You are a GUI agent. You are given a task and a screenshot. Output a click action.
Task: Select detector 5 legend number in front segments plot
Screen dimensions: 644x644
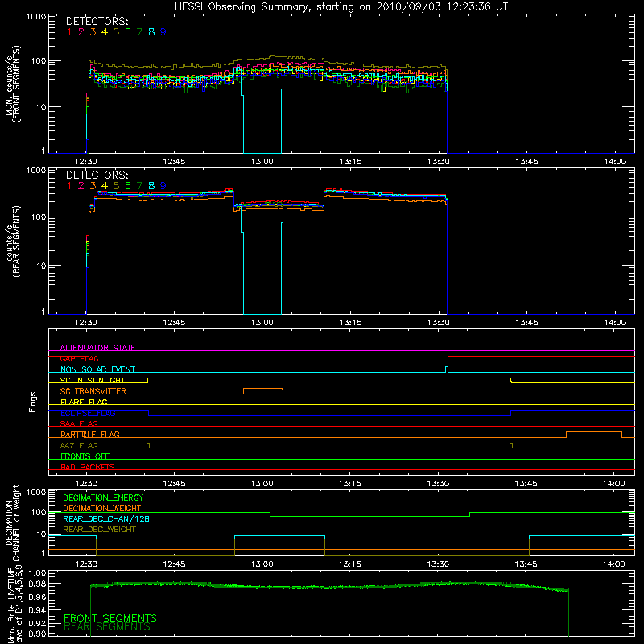tap(116, 32)
